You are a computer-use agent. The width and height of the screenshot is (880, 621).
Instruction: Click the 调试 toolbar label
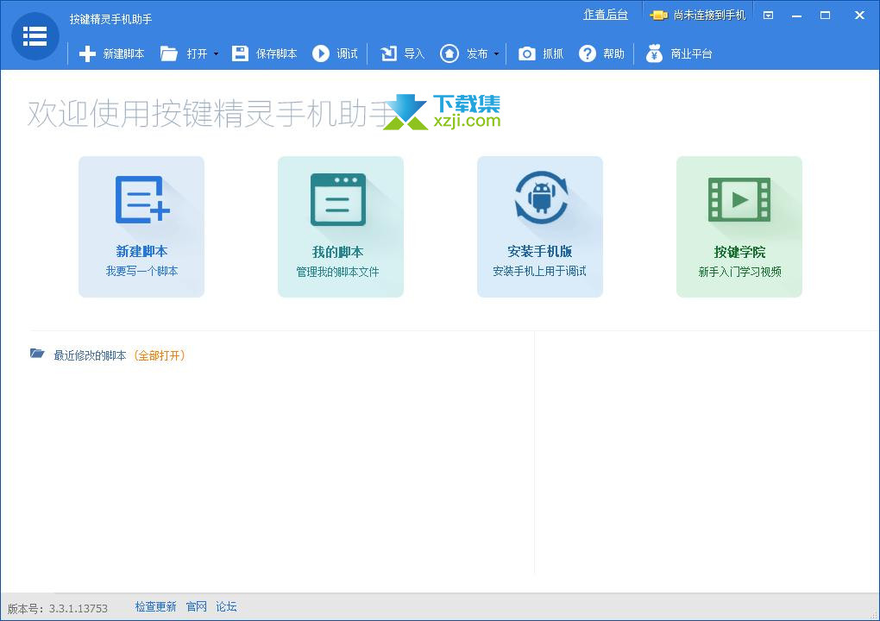point(347,53)
